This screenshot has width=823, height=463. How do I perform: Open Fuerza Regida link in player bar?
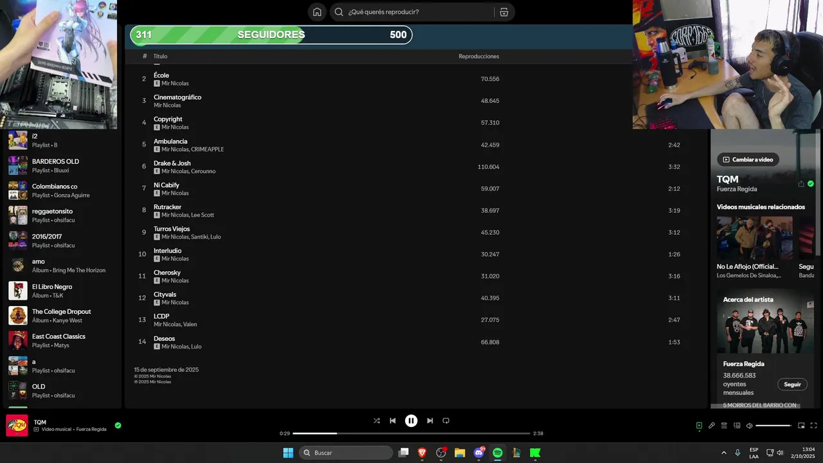tap(91, 429)
